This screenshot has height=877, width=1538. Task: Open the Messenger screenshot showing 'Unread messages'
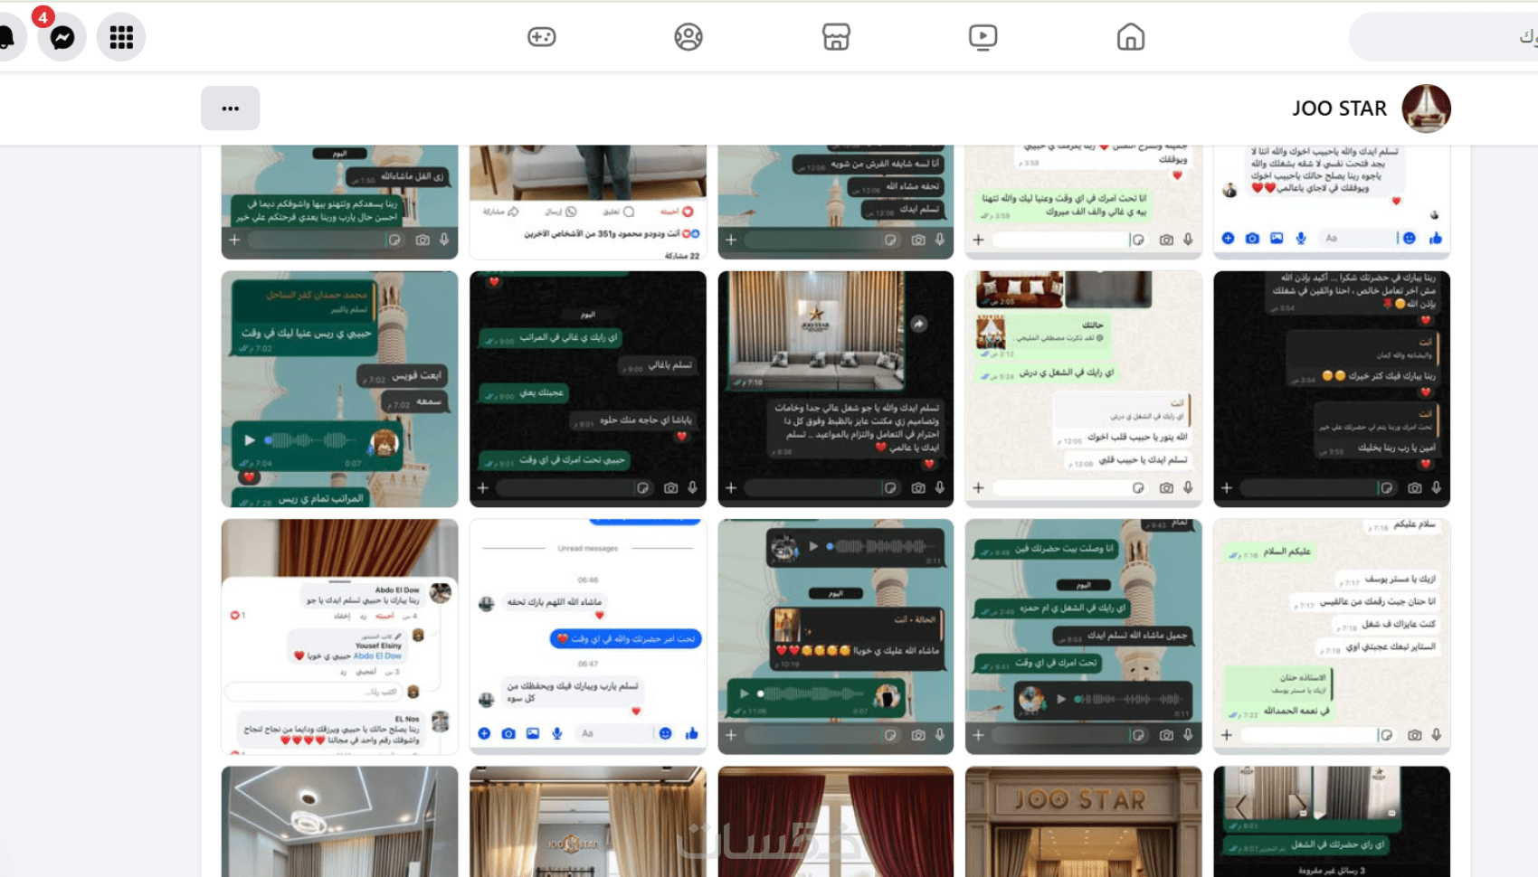[x=588, y=637]
